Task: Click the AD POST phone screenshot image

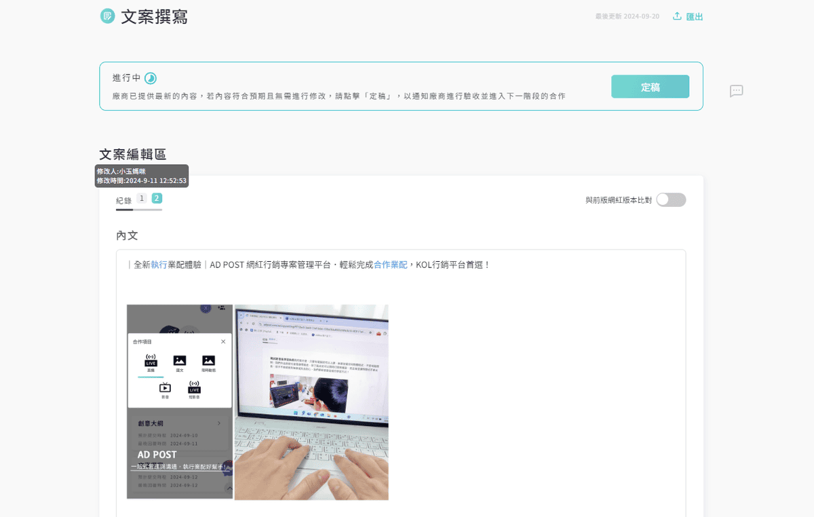Action: 180,402
